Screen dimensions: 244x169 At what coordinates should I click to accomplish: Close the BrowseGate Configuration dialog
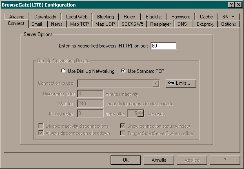tap(239, 5)
